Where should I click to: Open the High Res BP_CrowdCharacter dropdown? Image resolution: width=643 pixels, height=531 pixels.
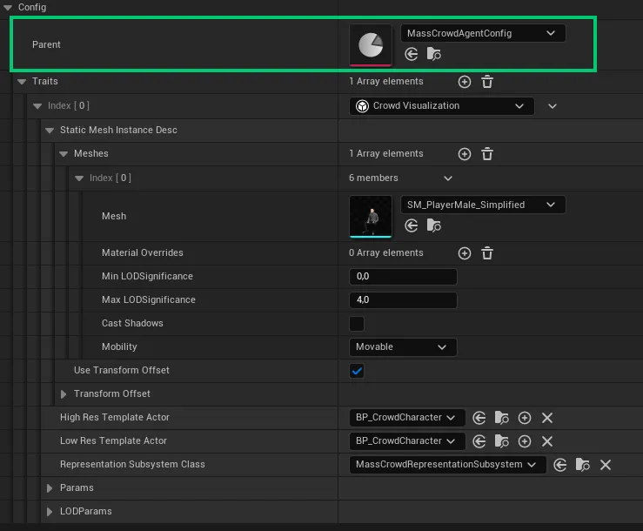[x=407, y=417]
